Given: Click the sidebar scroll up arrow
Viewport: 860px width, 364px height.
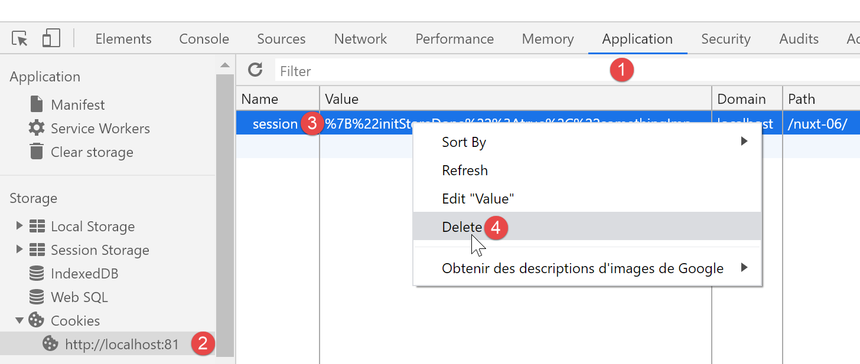Looking at the screenshot, I should tap(225, 65).
